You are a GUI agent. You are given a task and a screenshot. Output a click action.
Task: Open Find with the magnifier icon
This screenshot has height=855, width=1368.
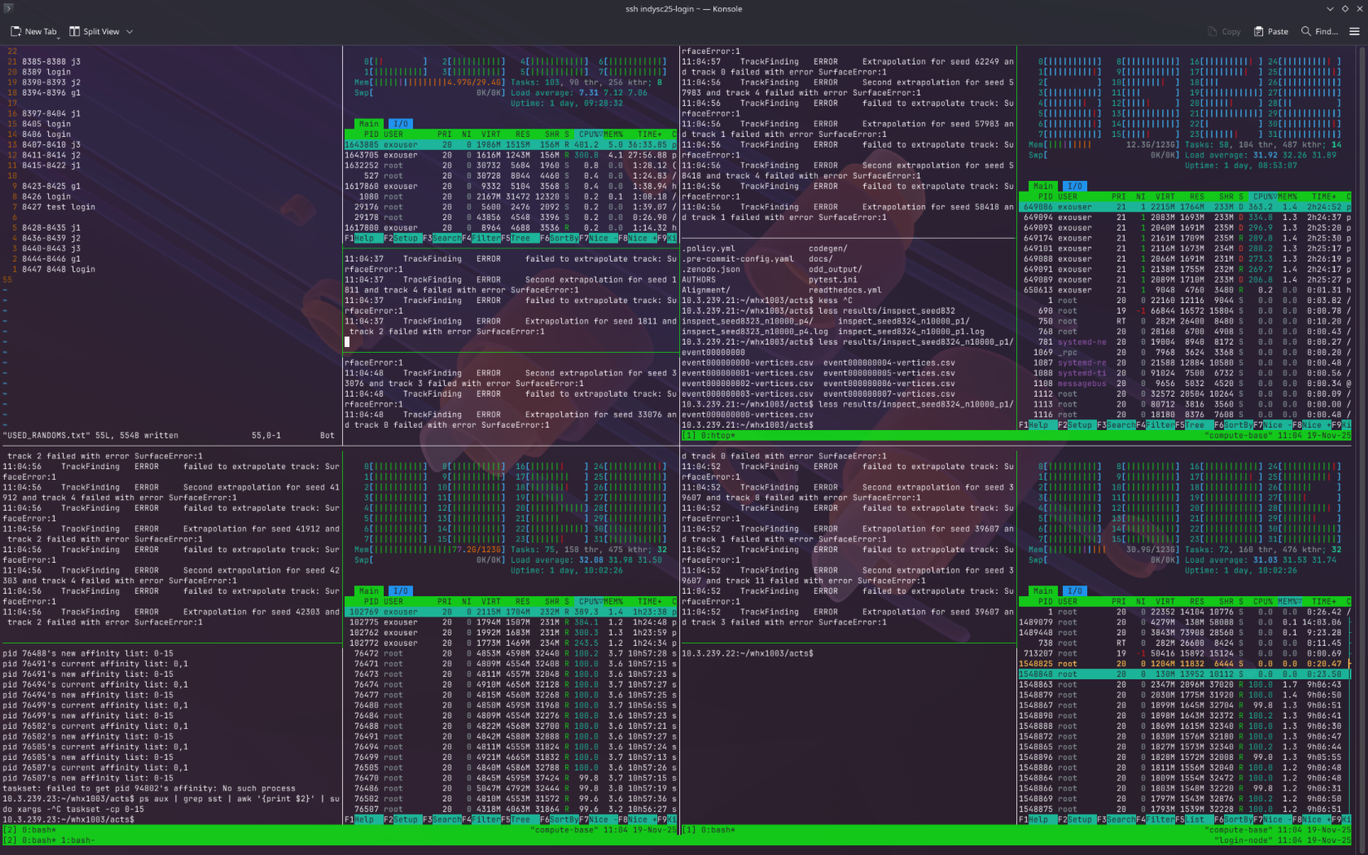pos(1306,31)
